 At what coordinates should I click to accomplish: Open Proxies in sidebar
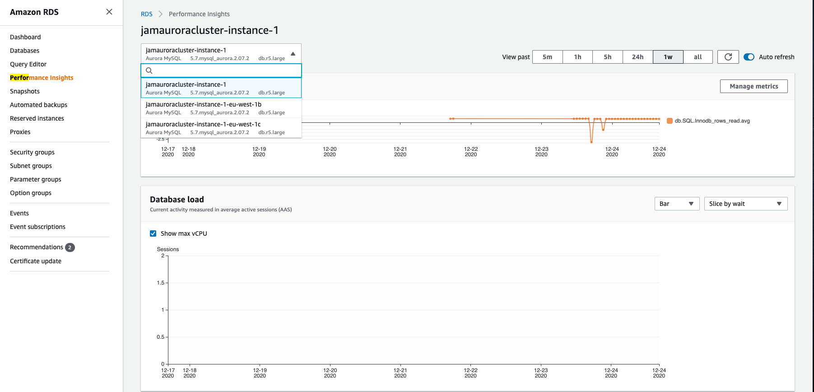(20, 132)
